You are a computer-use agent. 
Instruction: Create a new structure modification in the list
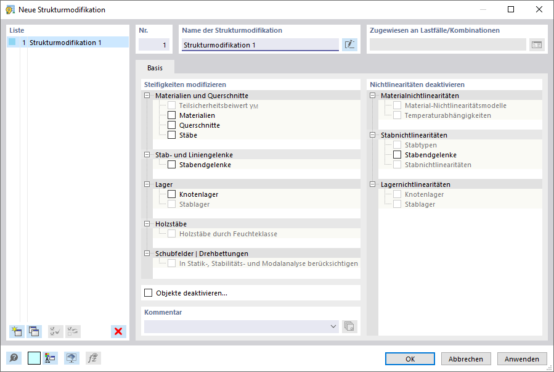point(17,331)
